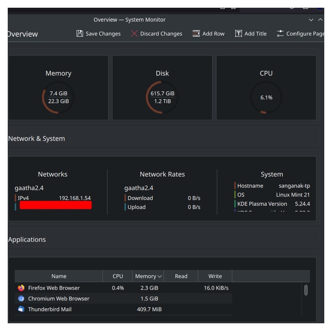Sort applications by Read column
This screenshot has width=332, height=331.
[x=181, y=276]
